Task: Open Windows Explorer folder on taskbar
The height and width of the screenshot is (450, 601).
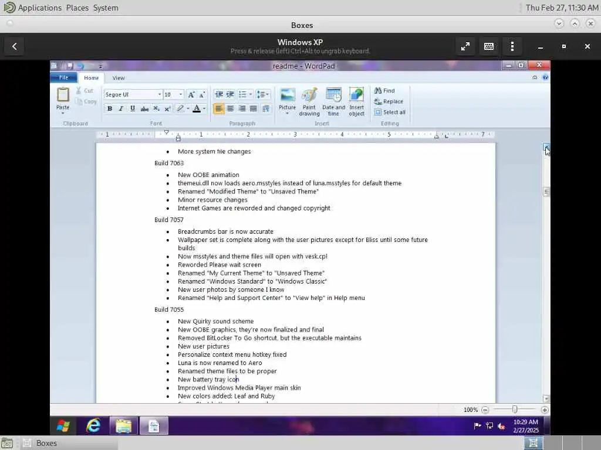Action: tap(123, 425)
